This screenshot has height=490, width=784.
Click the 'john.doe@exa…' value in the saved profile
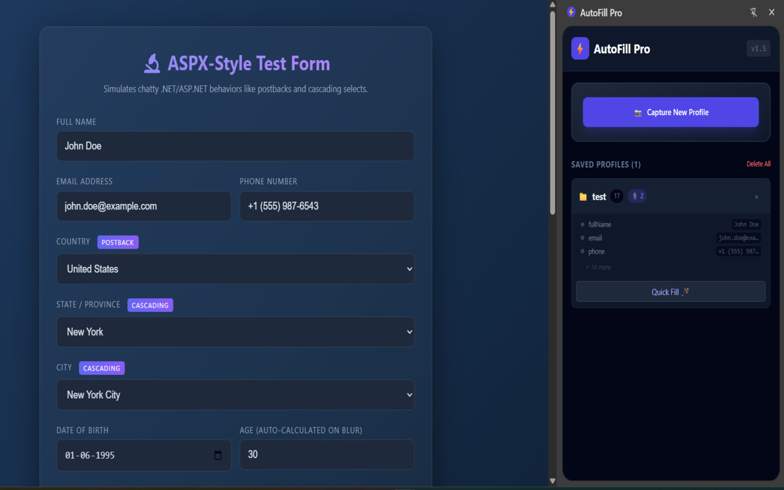click(x=739, y=238)
